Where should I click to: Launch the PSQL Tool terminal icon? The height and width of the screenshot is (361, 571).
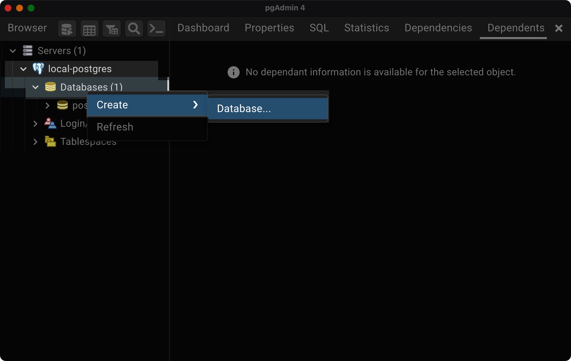click(x=156, y=29)
